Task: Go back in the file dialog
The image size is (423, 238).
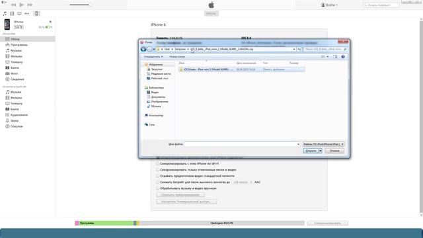Action: (143, 50)
